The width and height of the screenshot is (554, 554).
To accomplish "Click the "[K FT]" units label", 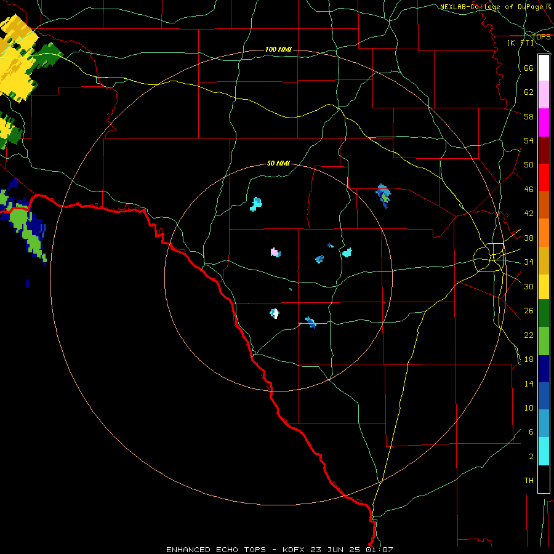I will click(520, 42).
